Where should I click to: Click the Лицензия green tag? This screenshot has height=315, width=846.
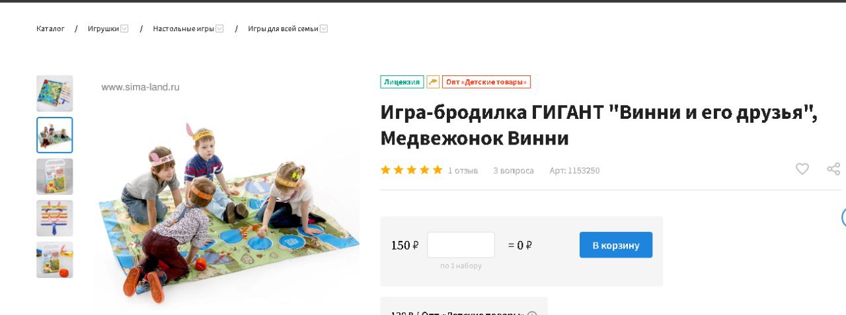tap(402, 82)
